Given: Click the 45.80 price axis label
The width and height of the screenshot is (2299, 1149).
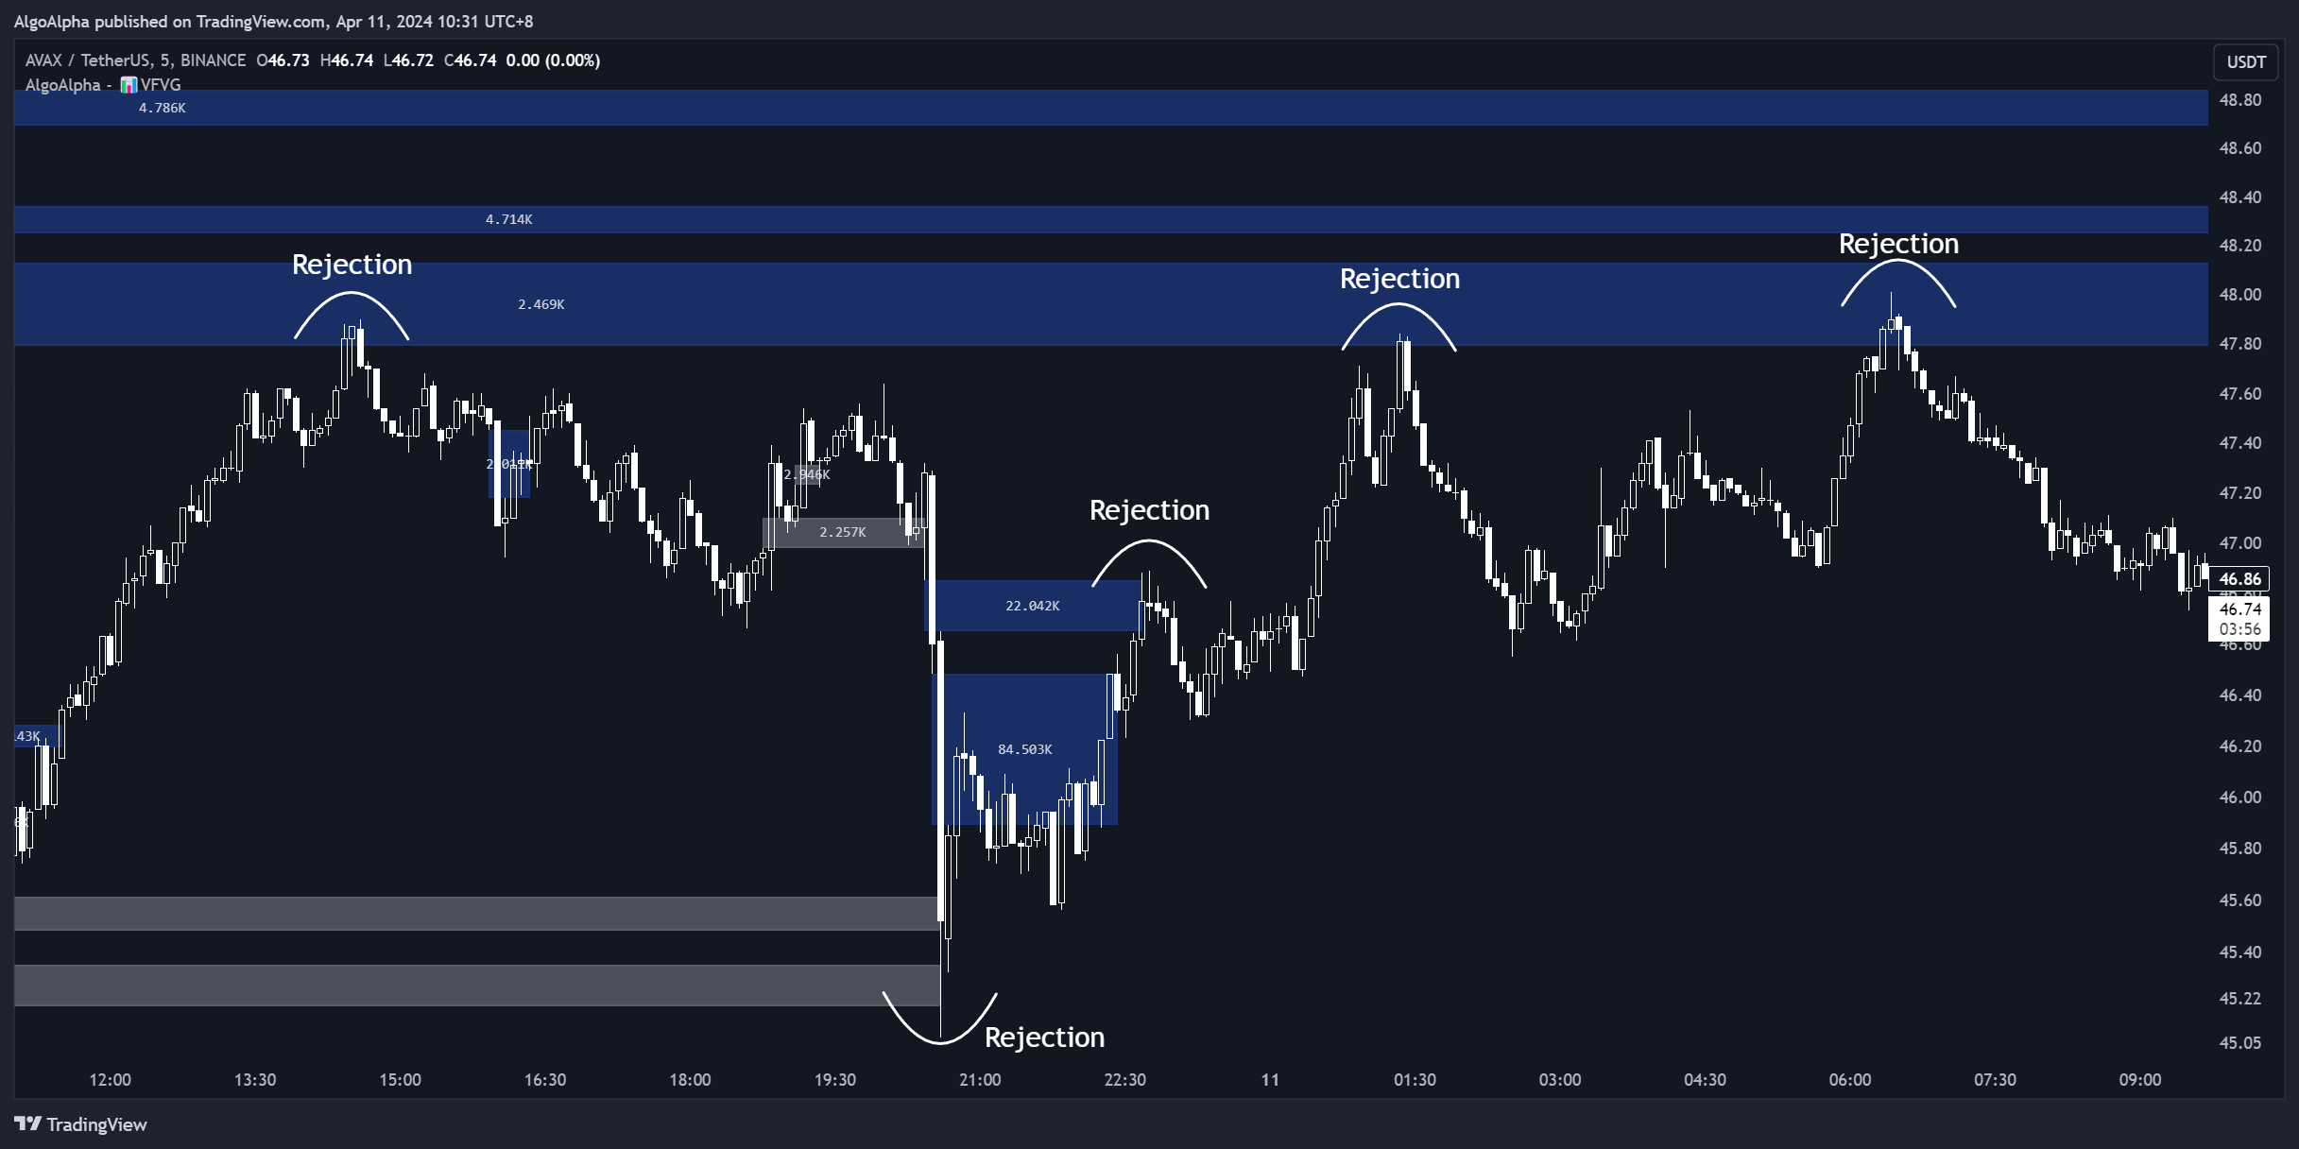Looking at the screenshot, I should (x=2240, y=849).
